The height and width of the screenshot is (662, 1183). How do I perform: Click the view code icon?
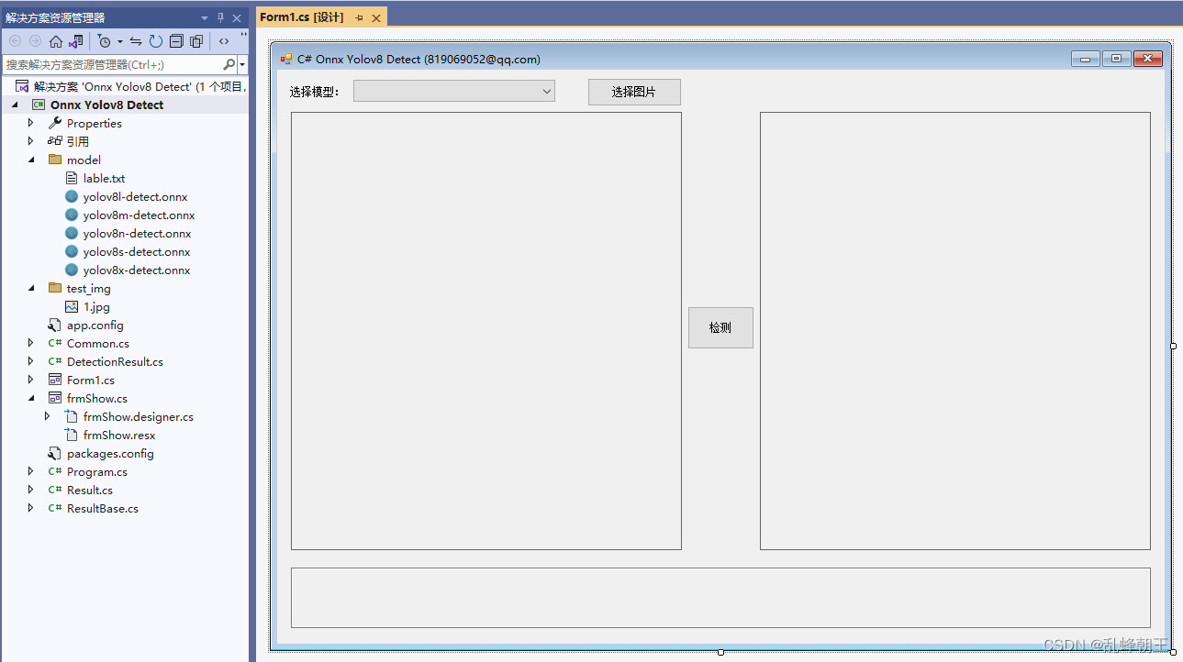point(224,41)
